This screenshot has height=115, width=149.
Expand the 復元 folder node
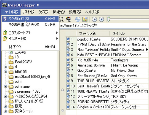click(6, 106)
